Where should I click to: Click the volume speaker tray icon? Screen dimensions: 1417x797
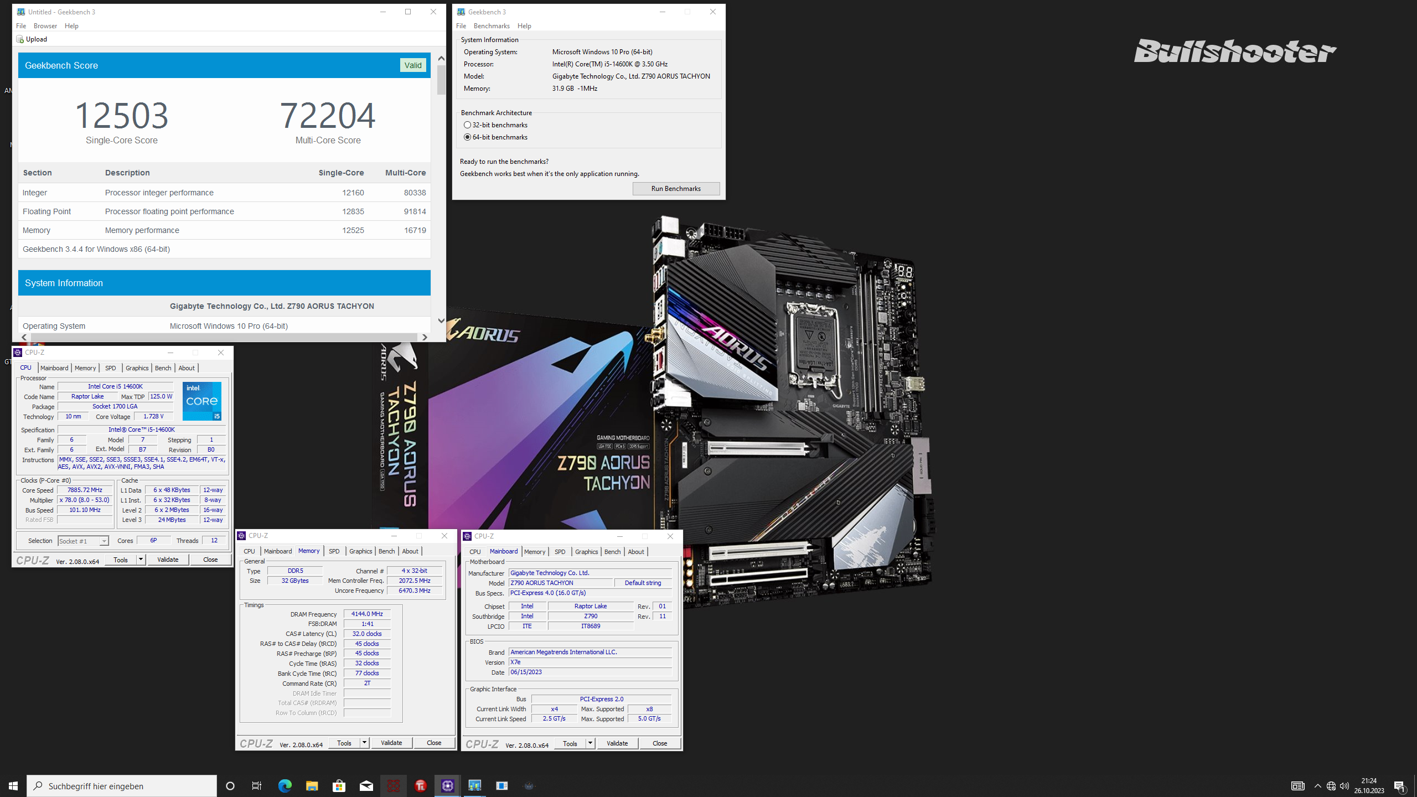pos(1344,786)
